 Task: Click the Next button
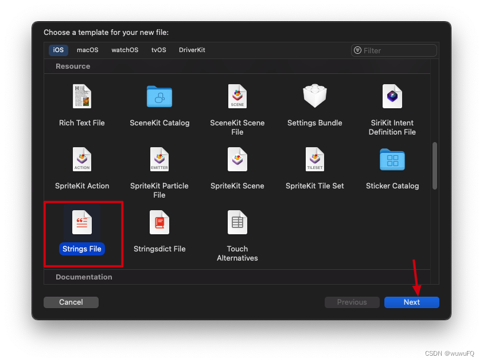coord(411,302)
